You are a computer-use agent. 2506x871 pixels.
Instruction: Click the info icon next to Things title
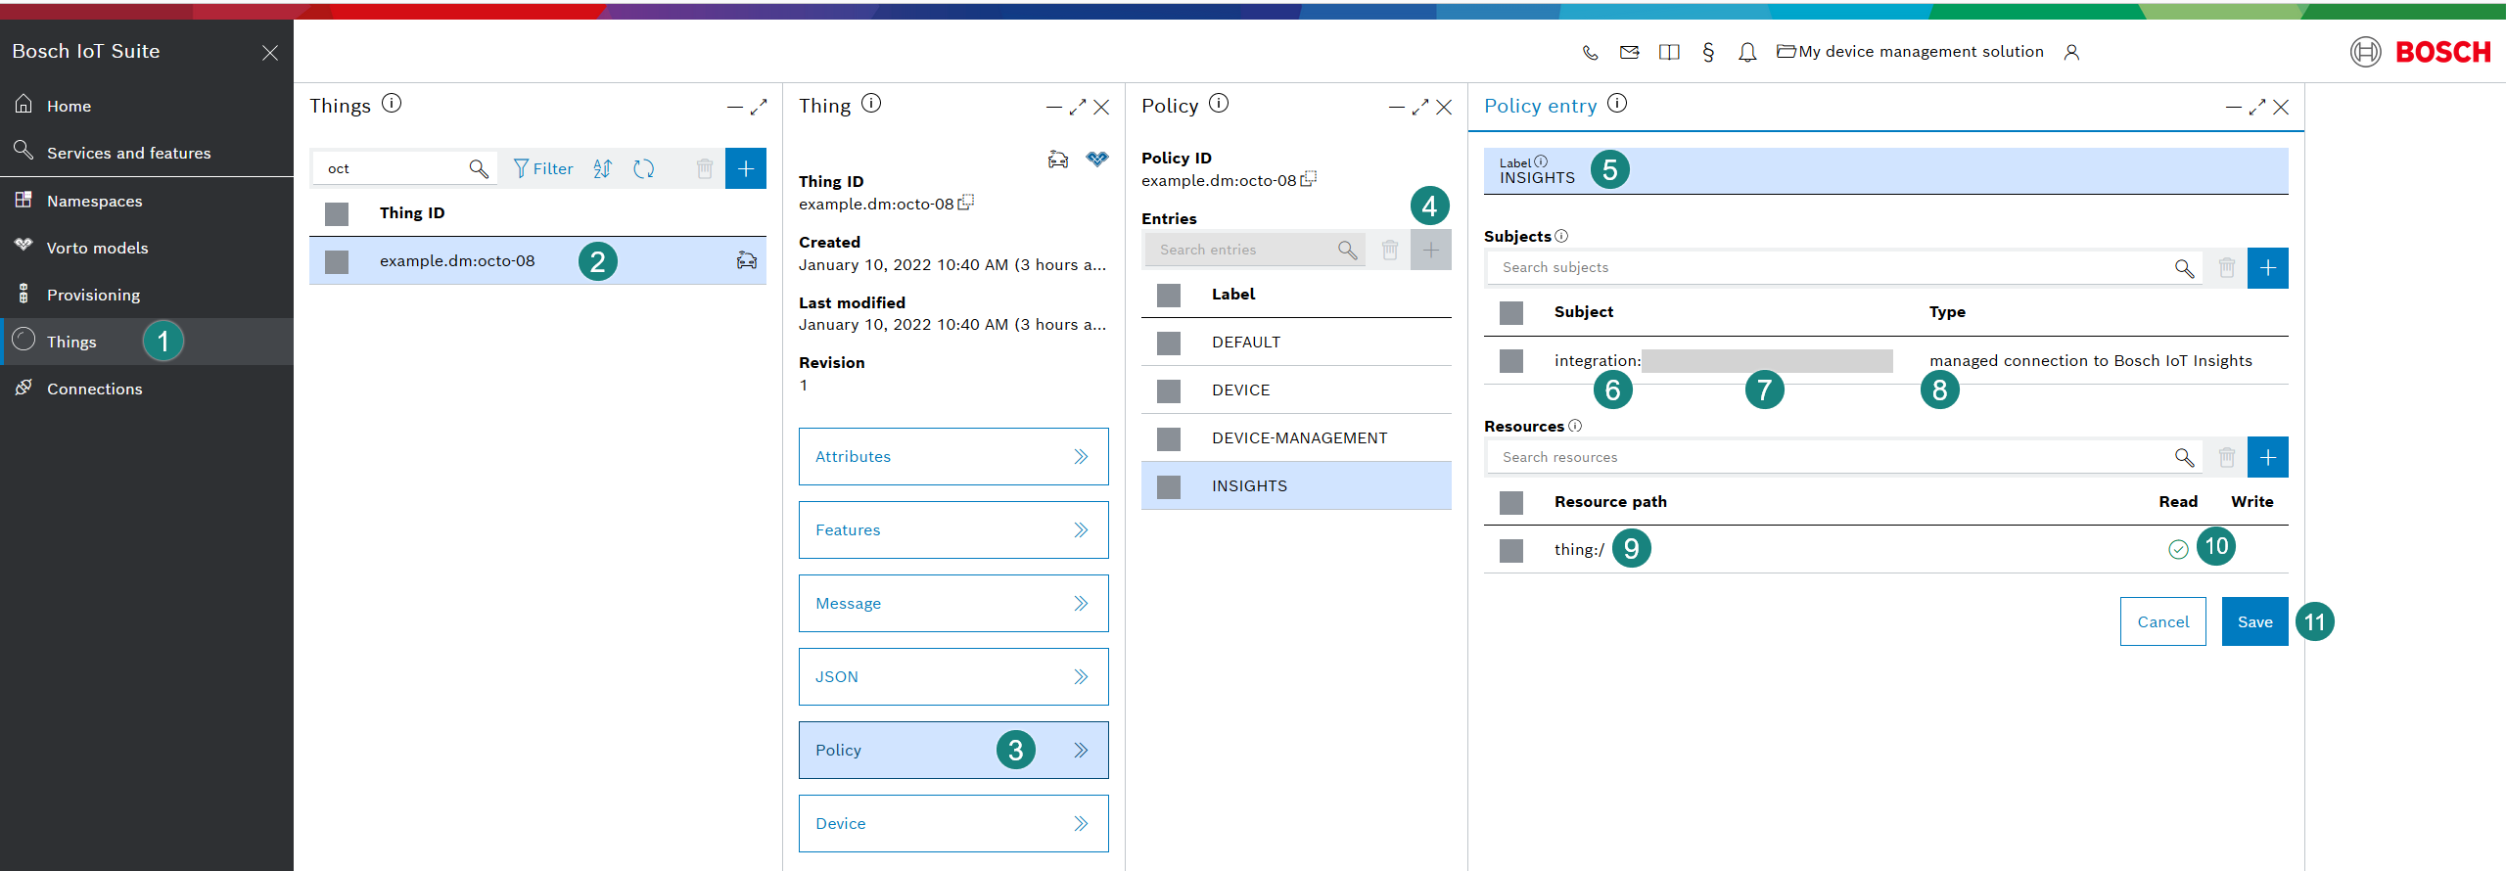pos(392,103)
